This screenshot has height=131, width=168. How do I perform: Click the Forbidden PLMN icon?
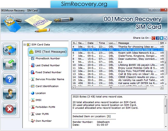[x=33, y=107]
